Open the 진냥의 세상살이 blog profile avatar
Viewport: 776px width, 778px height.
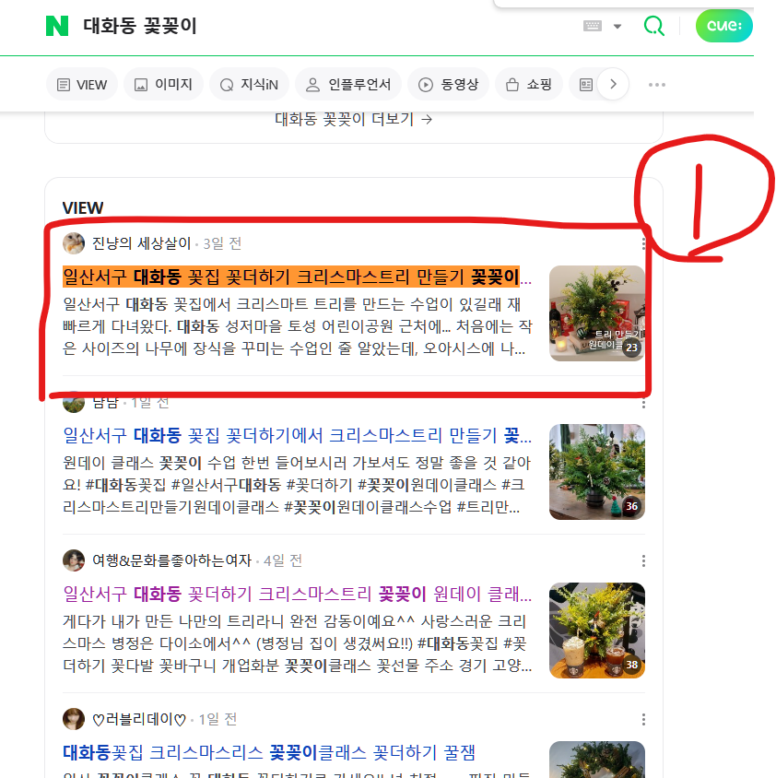(74, 243)
